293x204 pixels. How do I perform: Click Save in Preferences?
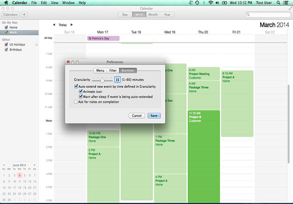point(154,116)
